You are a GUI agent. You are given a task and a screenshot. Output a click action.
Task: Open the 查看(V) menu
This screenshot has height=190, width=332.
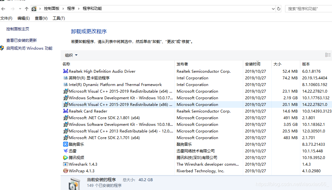(41, 18)
